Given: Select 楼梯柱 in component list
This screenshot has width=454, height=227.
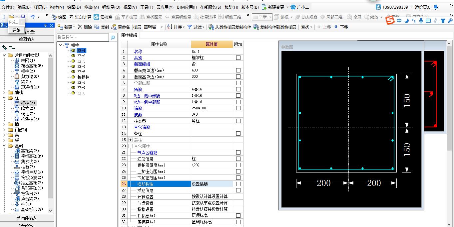Looking at the screenshot, I should pos(83,77).
